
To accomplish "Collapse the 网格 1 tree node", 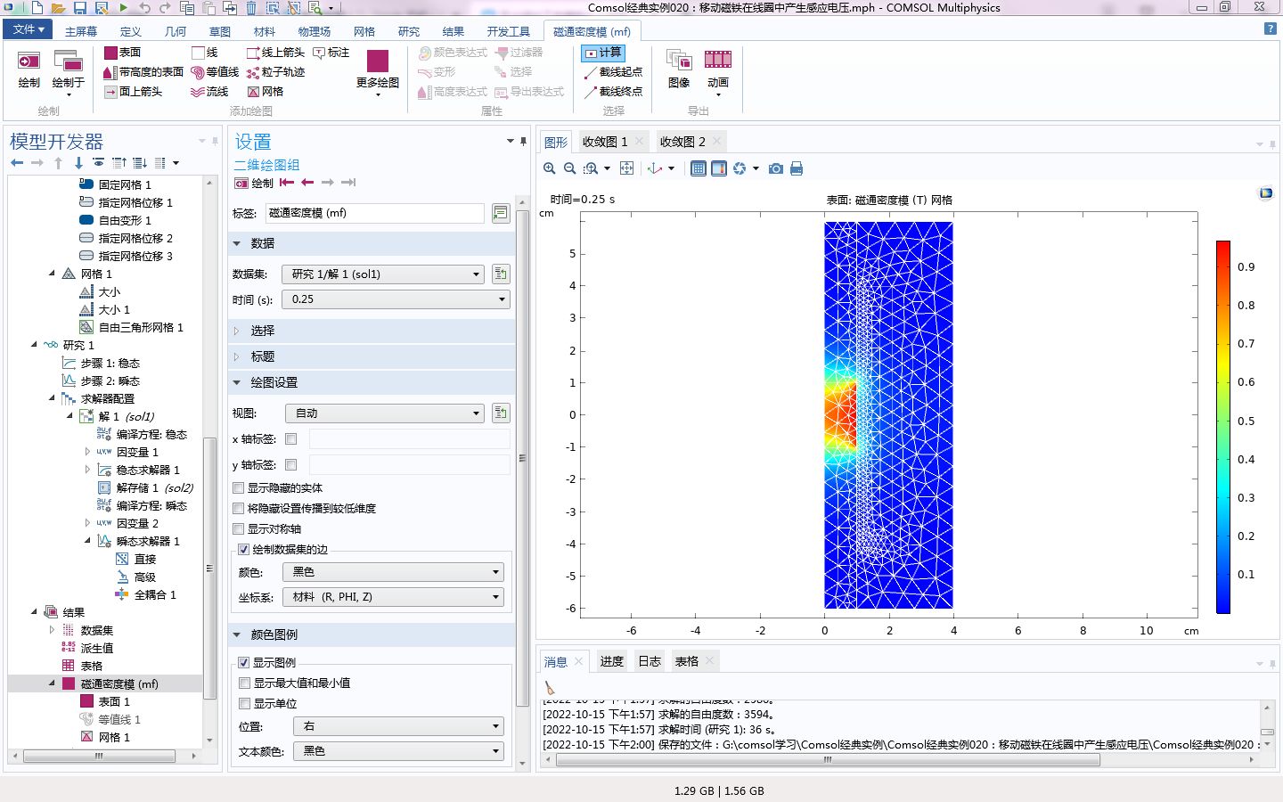I will click(52, 274).
